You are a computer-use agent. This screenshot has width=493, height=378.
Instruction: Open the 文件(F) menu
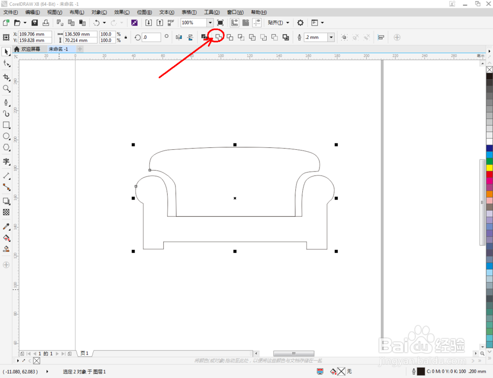coord(10,12)
